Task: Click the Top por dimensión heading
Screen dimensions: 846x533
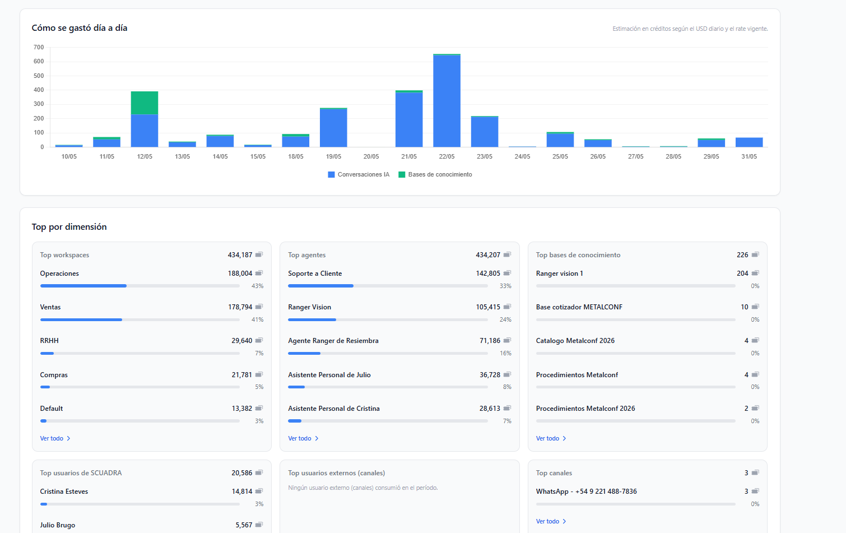Action: [x=69, y=227]
